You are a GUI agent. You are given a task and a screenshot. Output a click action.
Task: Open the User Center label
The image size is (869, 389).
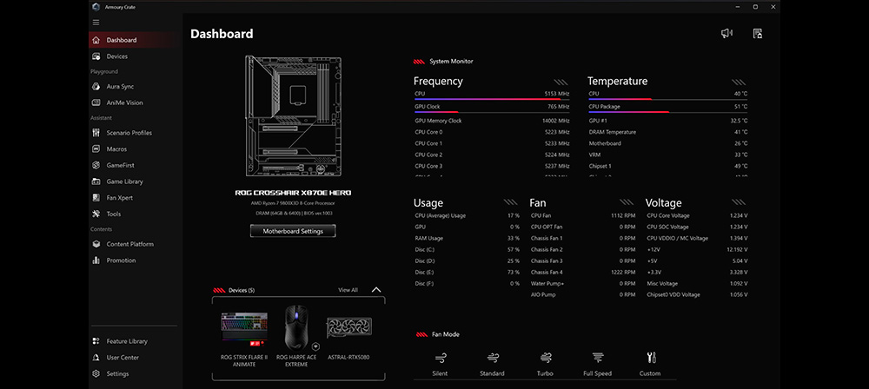tap(123, 358)
